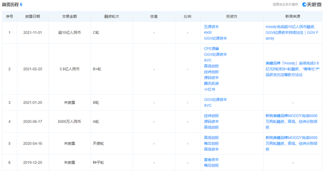Open news link for the A轮 6000万 financing

click(x=291, y=122)
